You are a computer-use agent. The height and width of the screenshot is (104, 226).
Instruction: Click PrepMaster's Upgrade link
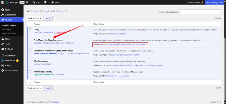point(37,43)
